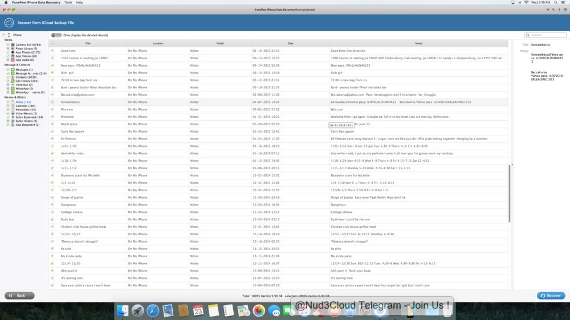Open the Help menu
Screen dimensions: 570x320
(79, 2)
